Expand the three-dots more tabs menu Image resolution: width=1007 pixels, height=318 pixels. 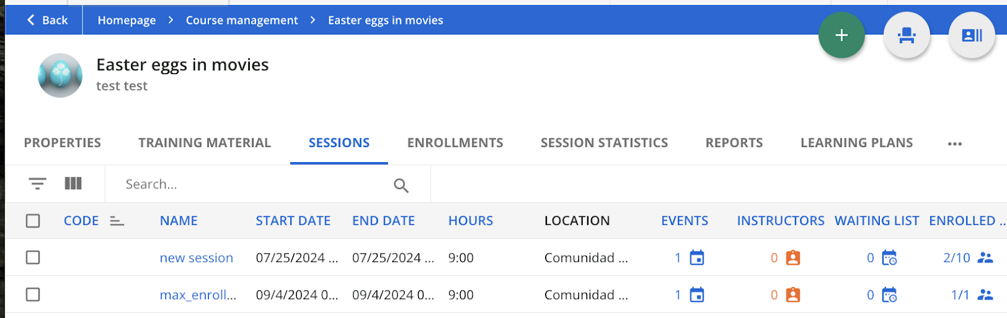point(955,144)
